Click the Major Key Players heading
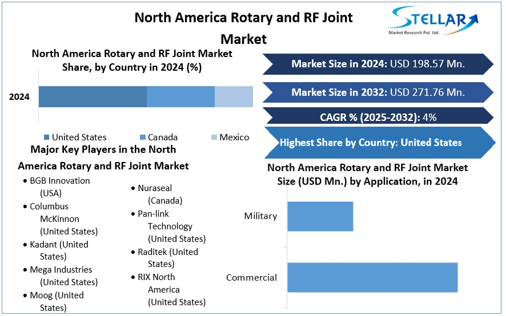The height and width of the screenshot is (316, 506). tap(103, 157)
